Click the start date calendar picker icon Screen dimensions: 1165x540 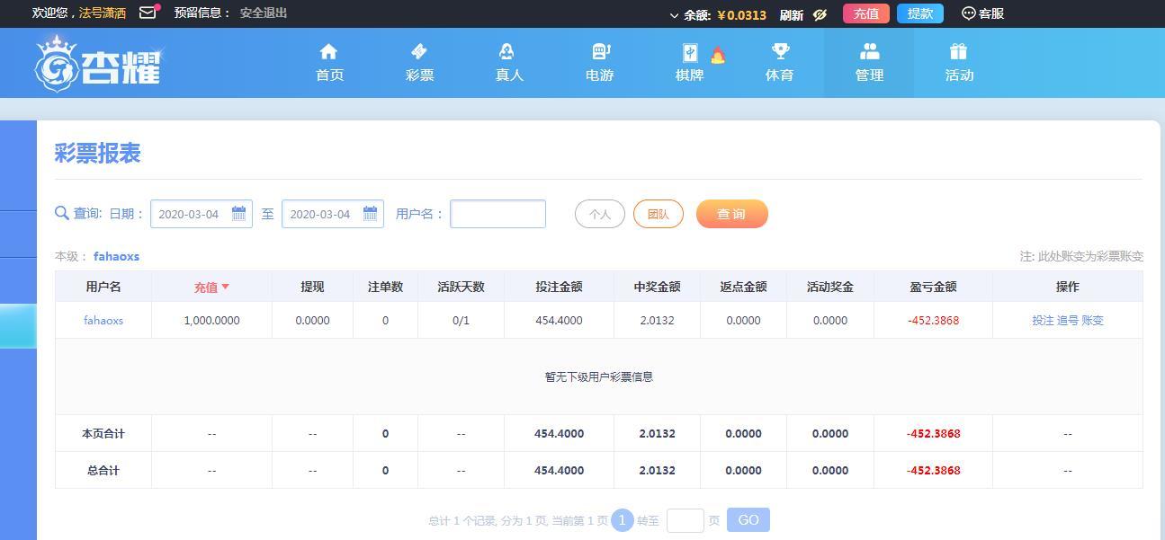238,214
